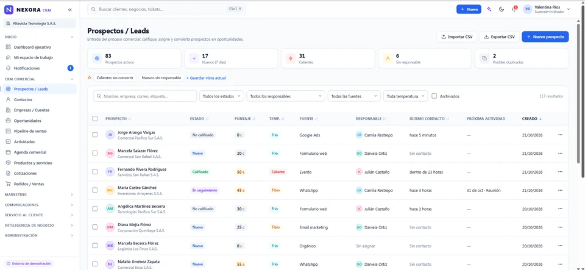
Task: Open the Todas las fuentes dropdown
Action: click(354, 96)
